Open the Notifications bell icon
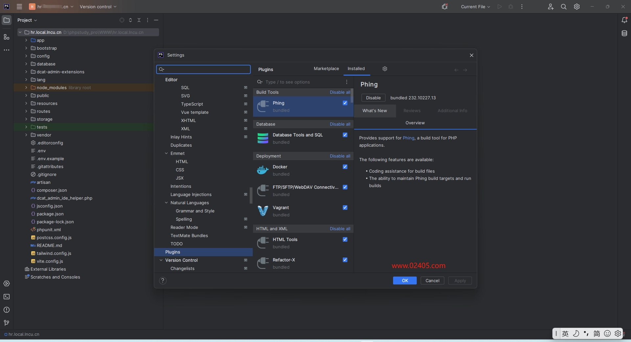 (x=624, y=20)
